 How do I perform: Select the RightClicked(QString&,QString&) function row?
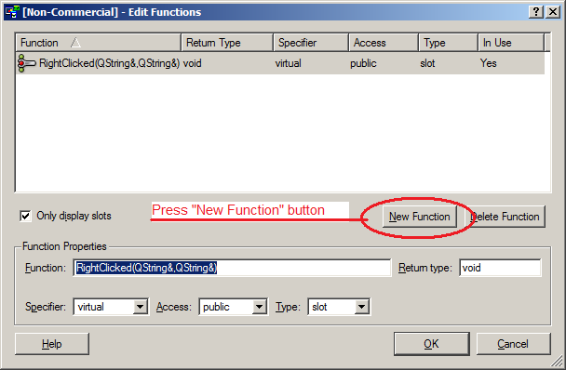[x=280, y=63]
